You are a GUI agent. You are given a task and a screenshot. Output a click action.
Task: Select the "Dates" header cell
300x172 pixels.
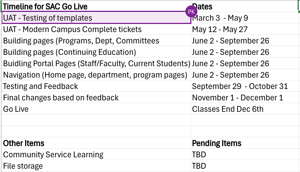(x=202, y=6)
